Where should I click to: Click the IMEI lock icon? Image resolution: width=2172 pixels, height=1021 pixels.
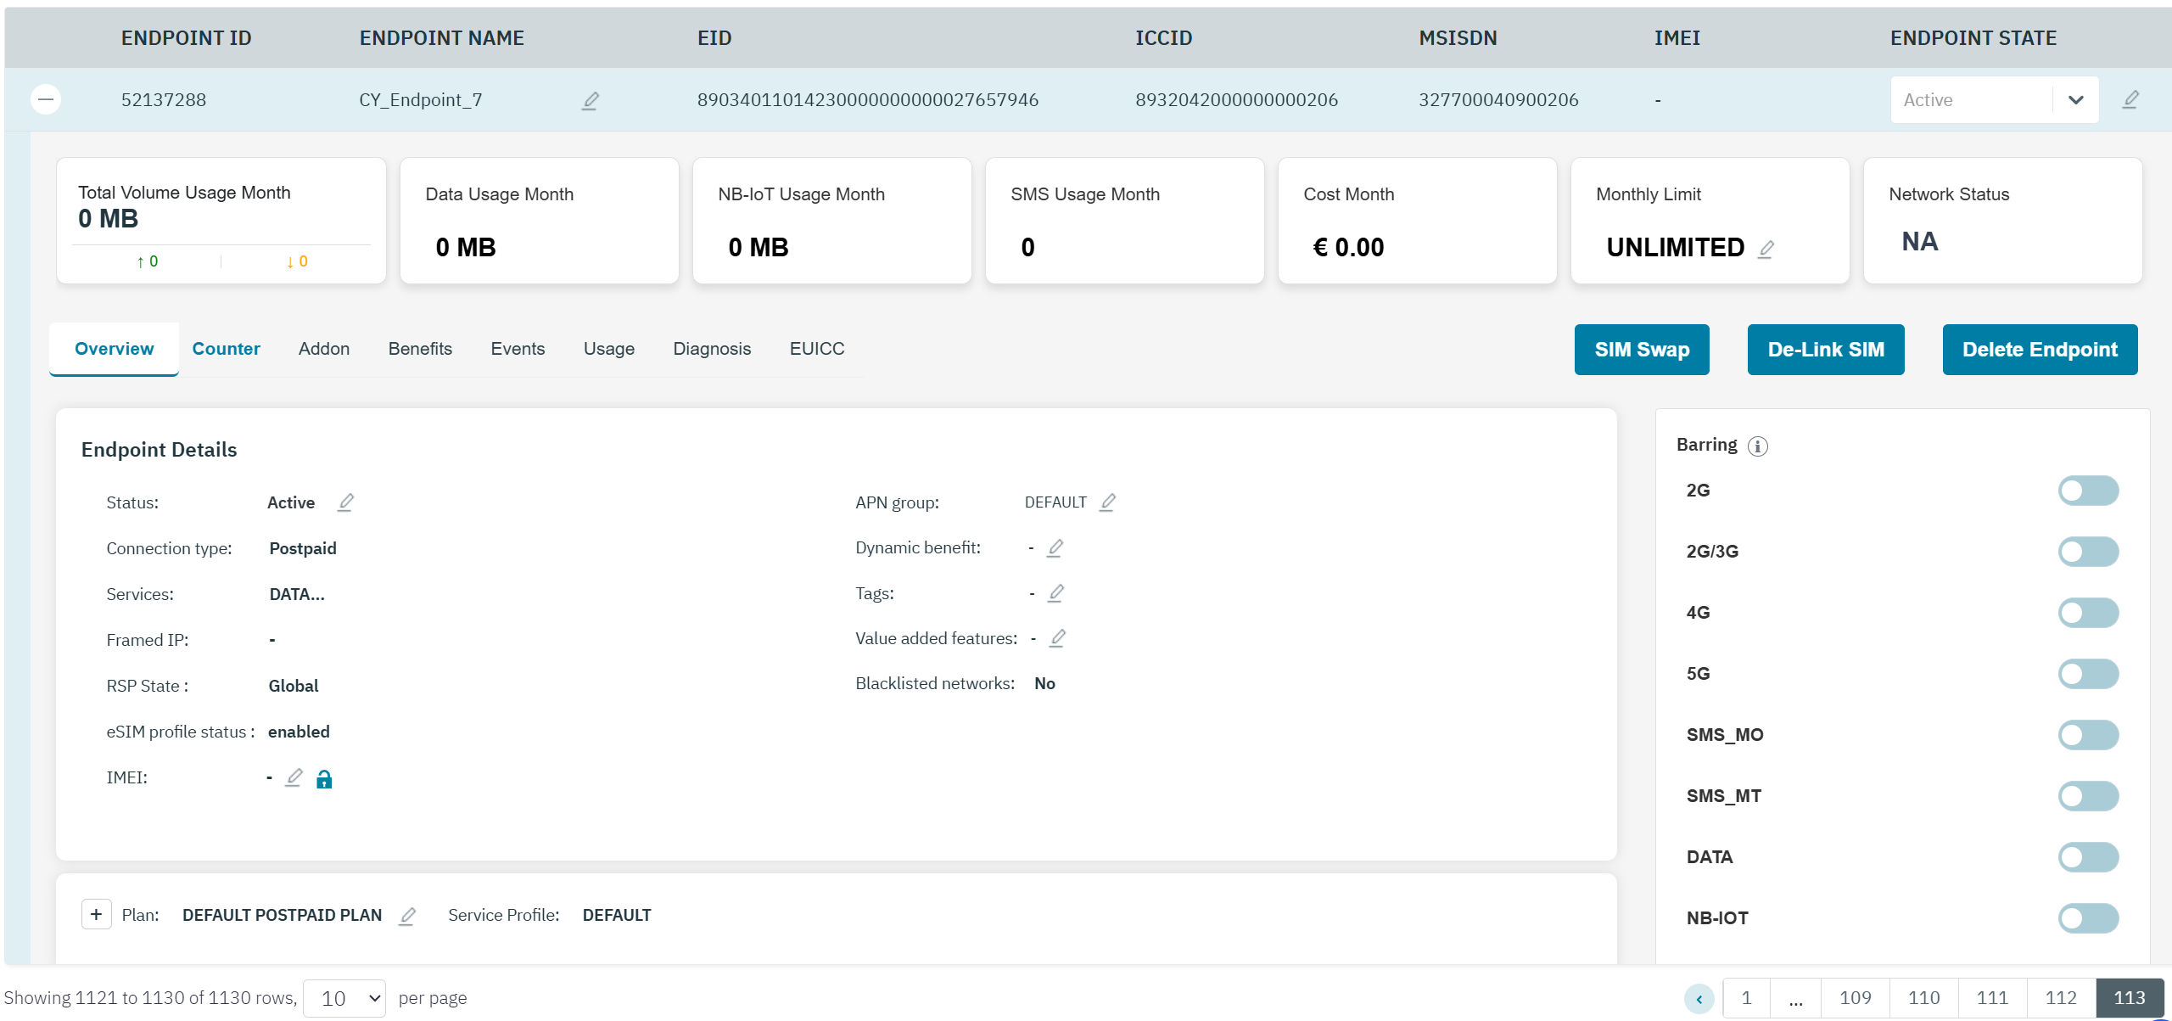click(324, 779)
